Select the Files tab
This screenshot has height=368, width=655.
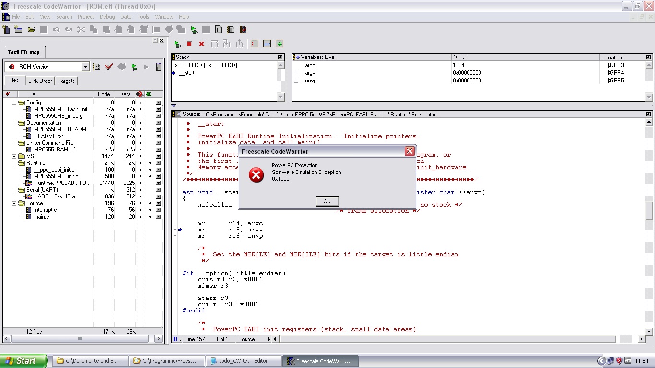click(13, 80)
